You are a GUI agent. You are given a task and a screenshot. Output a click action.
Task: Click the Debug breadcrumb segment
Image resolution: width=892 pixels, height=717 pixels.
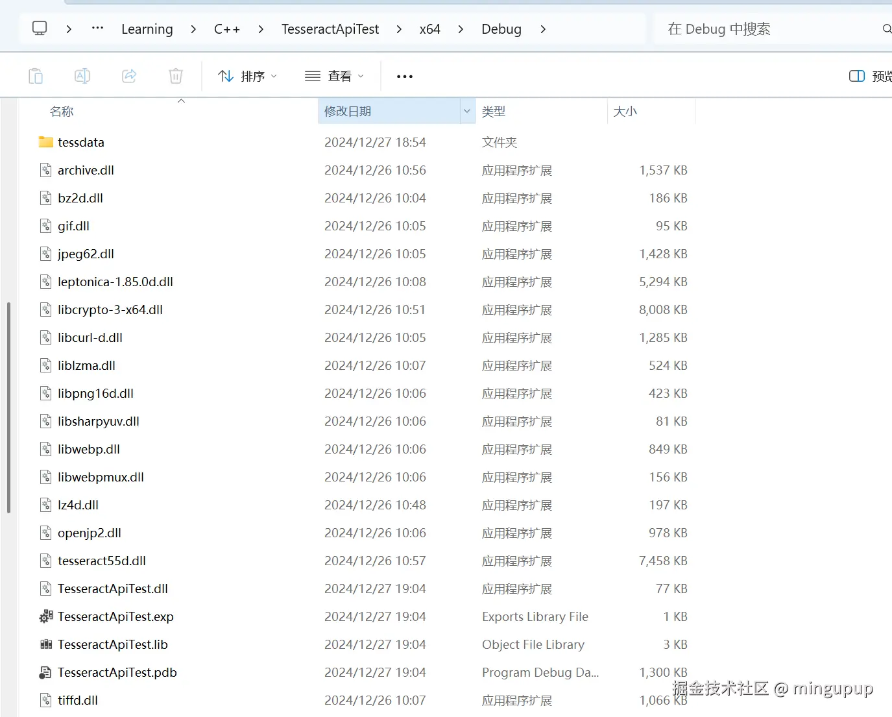tap(501, 29)
